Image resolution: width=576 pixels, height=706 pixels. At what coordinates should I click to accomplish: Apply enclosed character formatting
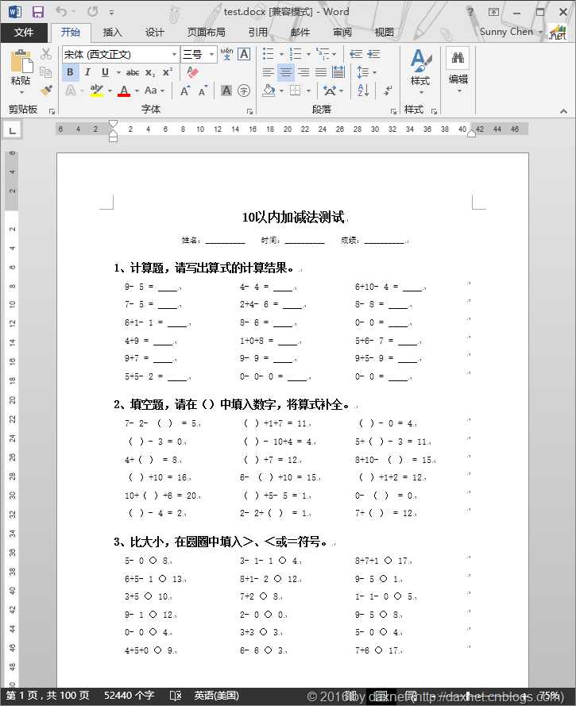(244, 91)
